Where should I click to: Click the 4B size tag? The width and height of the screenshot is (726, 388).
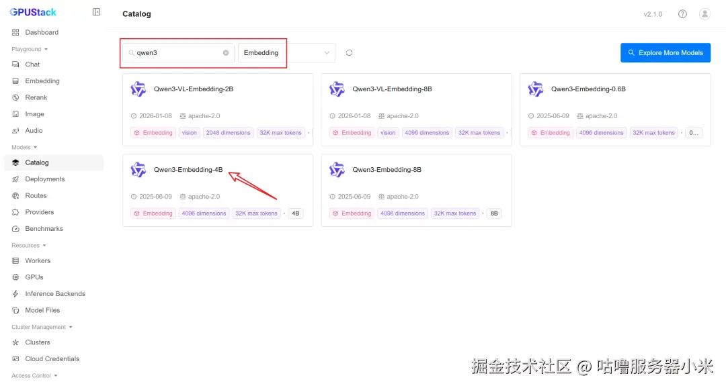(295, 213)
